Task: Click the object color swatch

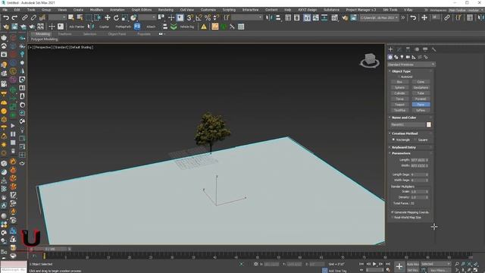Action: (x=429, y=124)
